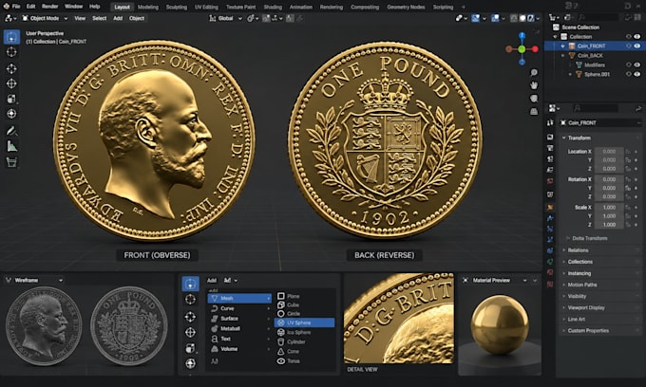Hide Collection using its eye icon
The image size is (646, 387).
(637, 37)
